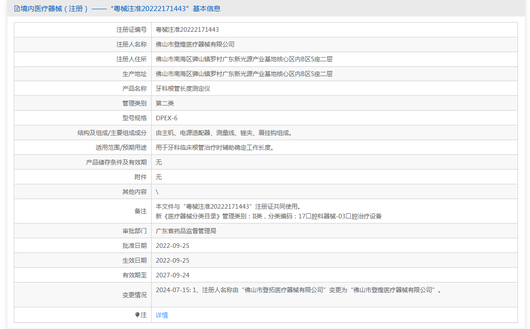Open the 详情 link in the 注 row

click(162, 315)
